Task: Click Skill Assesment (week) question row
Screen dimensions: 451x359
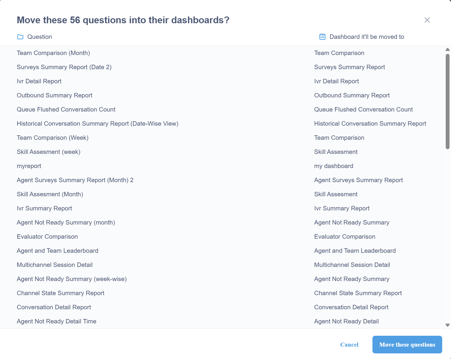Action: pos(49,152)
